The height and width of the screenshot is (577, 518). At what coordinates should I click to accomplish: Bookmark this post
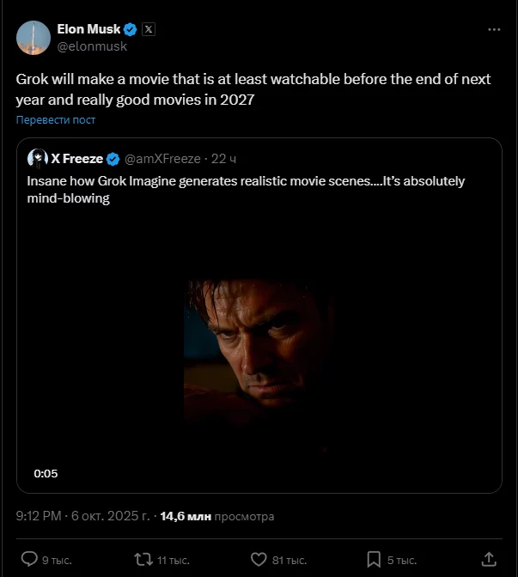[x=374, y=559]
